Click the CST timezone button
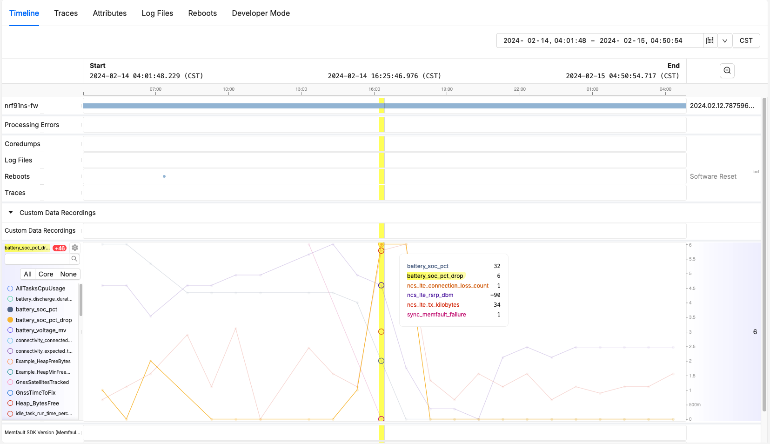770x444 pixels. pyautogui.click(x=746, y=40)
